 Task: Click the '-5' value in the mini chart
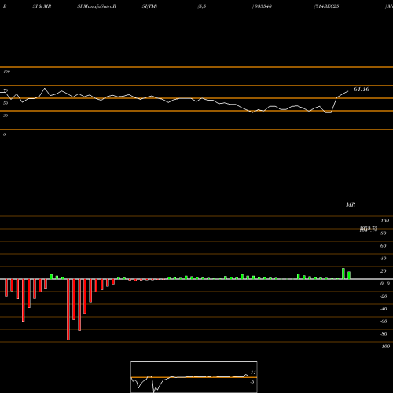click(252, 382)
